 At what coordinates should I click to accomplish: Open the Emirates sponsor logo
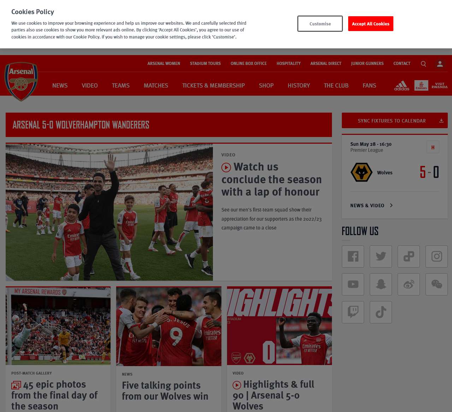(421, 85)
